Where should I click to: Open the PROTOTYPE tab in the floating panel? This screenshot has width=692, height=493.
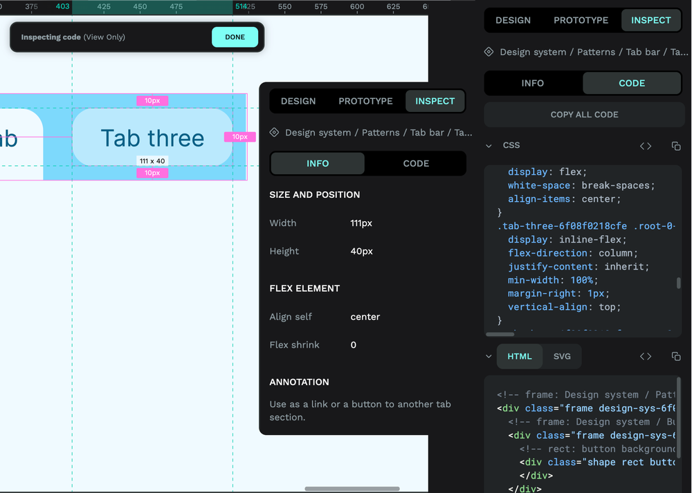coord(365,101)
